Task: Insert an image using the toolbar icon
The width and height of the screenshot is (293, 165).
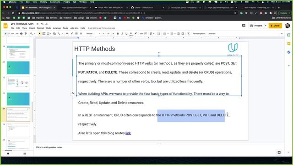Action: point(48,33)
